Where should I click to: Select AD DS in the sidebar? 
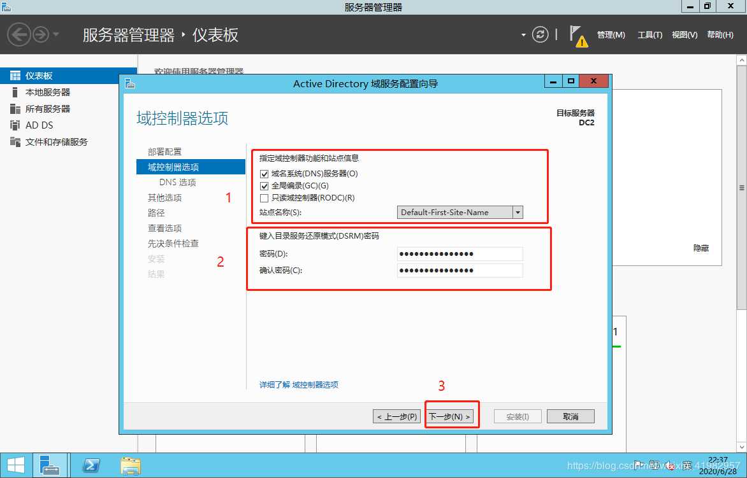[x=69, y=125]
